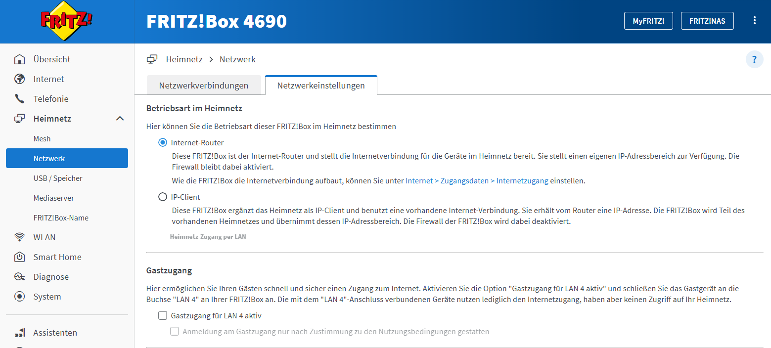
Task: Open the Telefonie menu label
Action: 51,99
